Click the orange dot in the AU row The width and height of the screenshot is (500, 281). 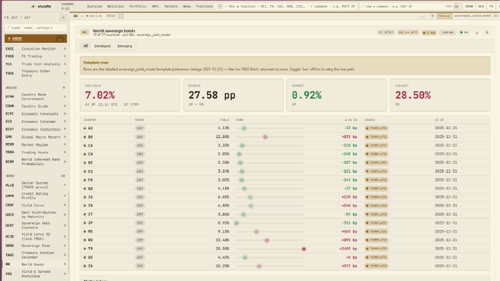[x=85, y=129]
